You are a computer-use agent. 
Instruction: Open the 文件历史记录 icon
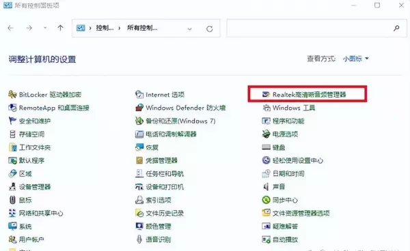pyautogui.click(x=139, y=213)
